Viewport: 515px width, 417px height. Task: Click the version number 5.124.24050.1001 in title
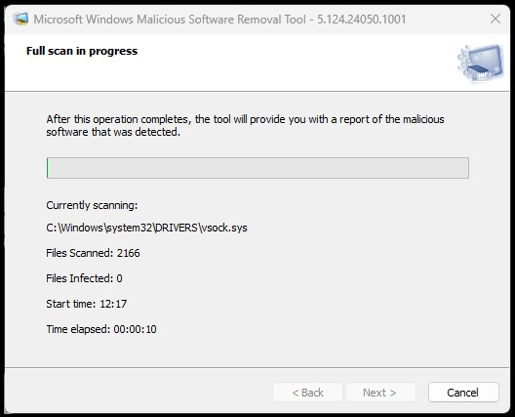pos(361,20)
